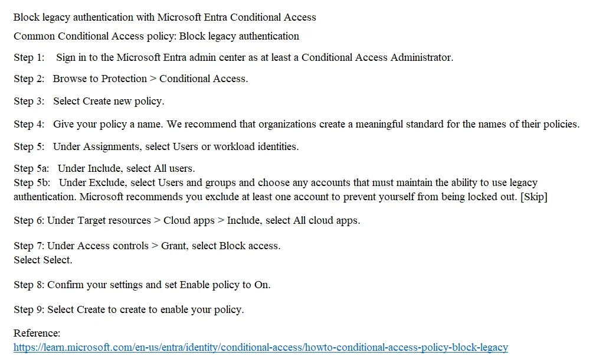Click the Step 5b 'Under Exclude' line
This screenshot has width=590, height=362.
click(x=276, y=182)
